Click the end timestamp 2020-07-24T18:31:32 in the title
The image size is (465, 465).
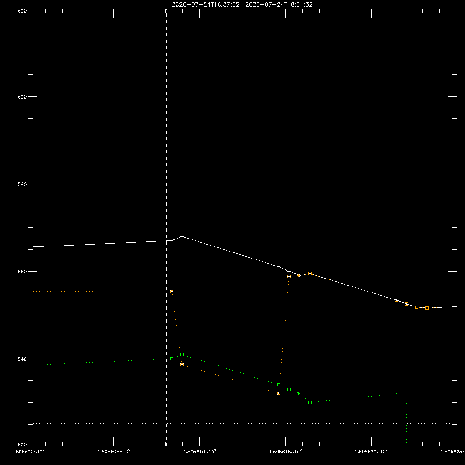(x=279, y=5)
